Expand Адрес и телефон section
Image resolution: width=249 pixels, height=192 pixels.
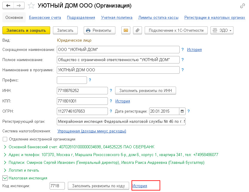5,155
